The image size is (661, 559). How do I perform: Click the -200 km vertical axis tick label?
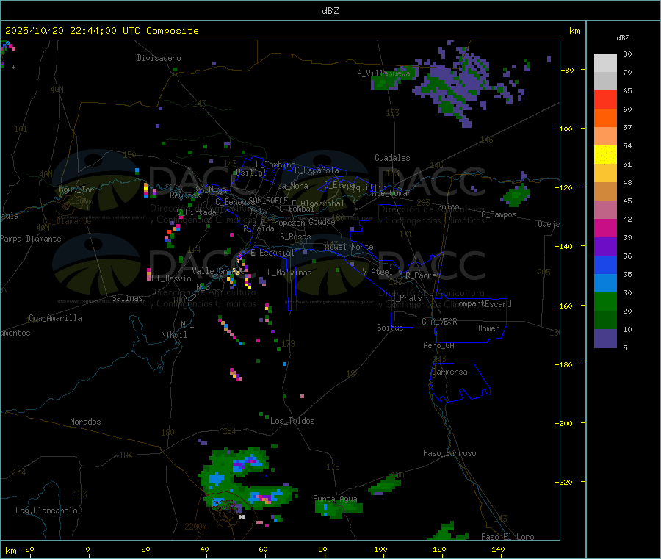pos(563,423)
